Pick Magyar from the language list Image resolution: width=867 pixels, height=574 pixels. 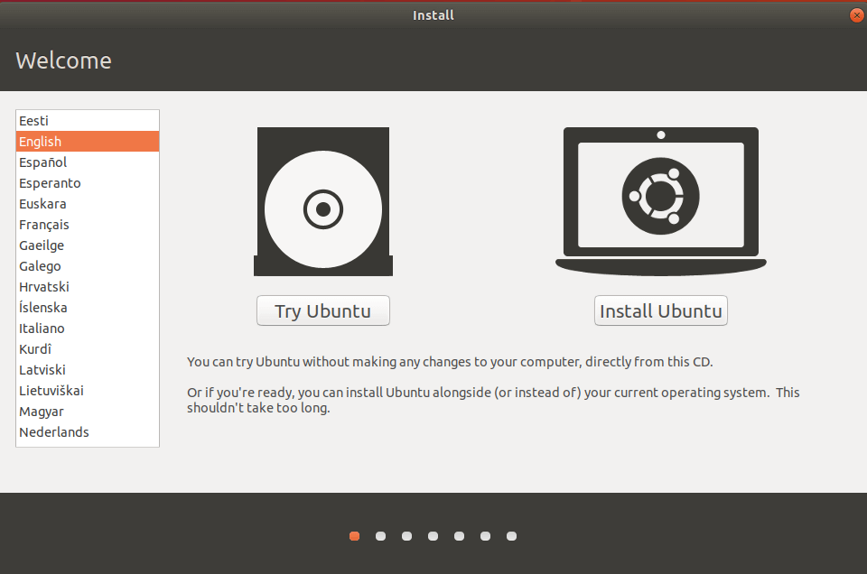click(88, 411)
